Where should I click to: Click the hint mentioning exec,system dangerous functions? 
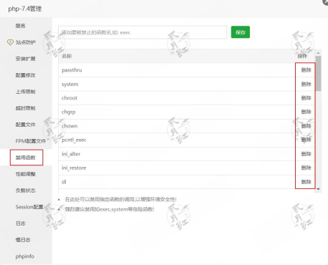pos(110,209)
